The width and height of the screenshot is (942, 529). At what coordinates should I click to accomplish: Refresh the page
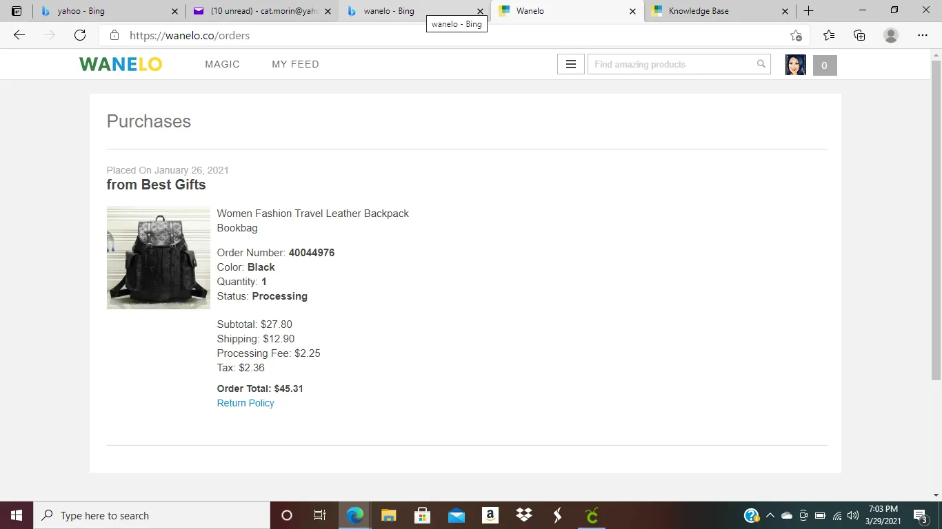click(x=80, y=35)
